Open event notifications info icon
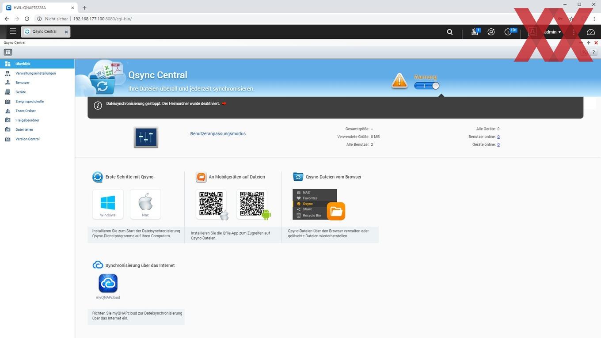The width and height of the screenshot is (601, 338). (508, 32)
